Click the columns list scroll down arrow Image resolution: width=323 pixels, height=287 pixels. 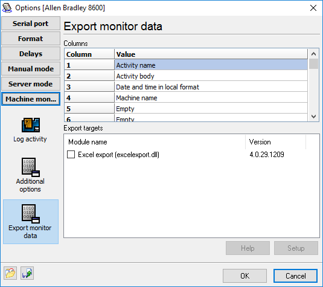pyautogui.click(x=313, y=117)
